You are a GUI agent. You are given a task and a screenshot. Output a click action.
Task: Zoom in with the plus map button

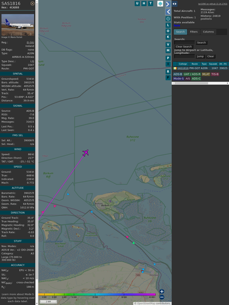click(162, 291)
